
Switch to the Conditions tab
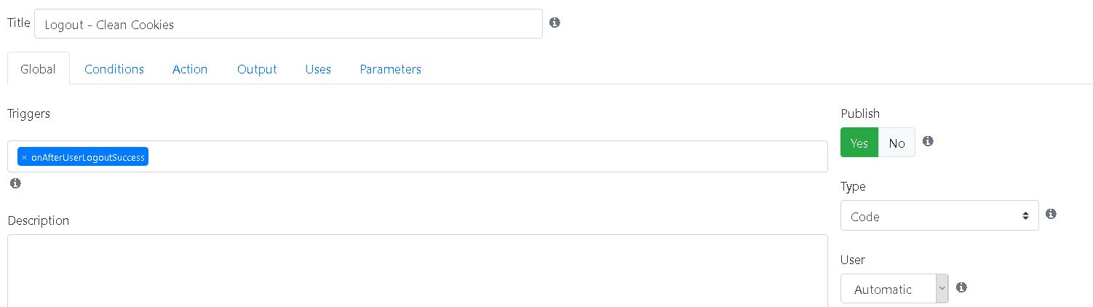(x=114, y=69)
